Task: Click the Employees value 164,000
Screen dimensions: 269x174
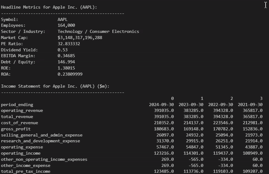Action: click(66, 26)
